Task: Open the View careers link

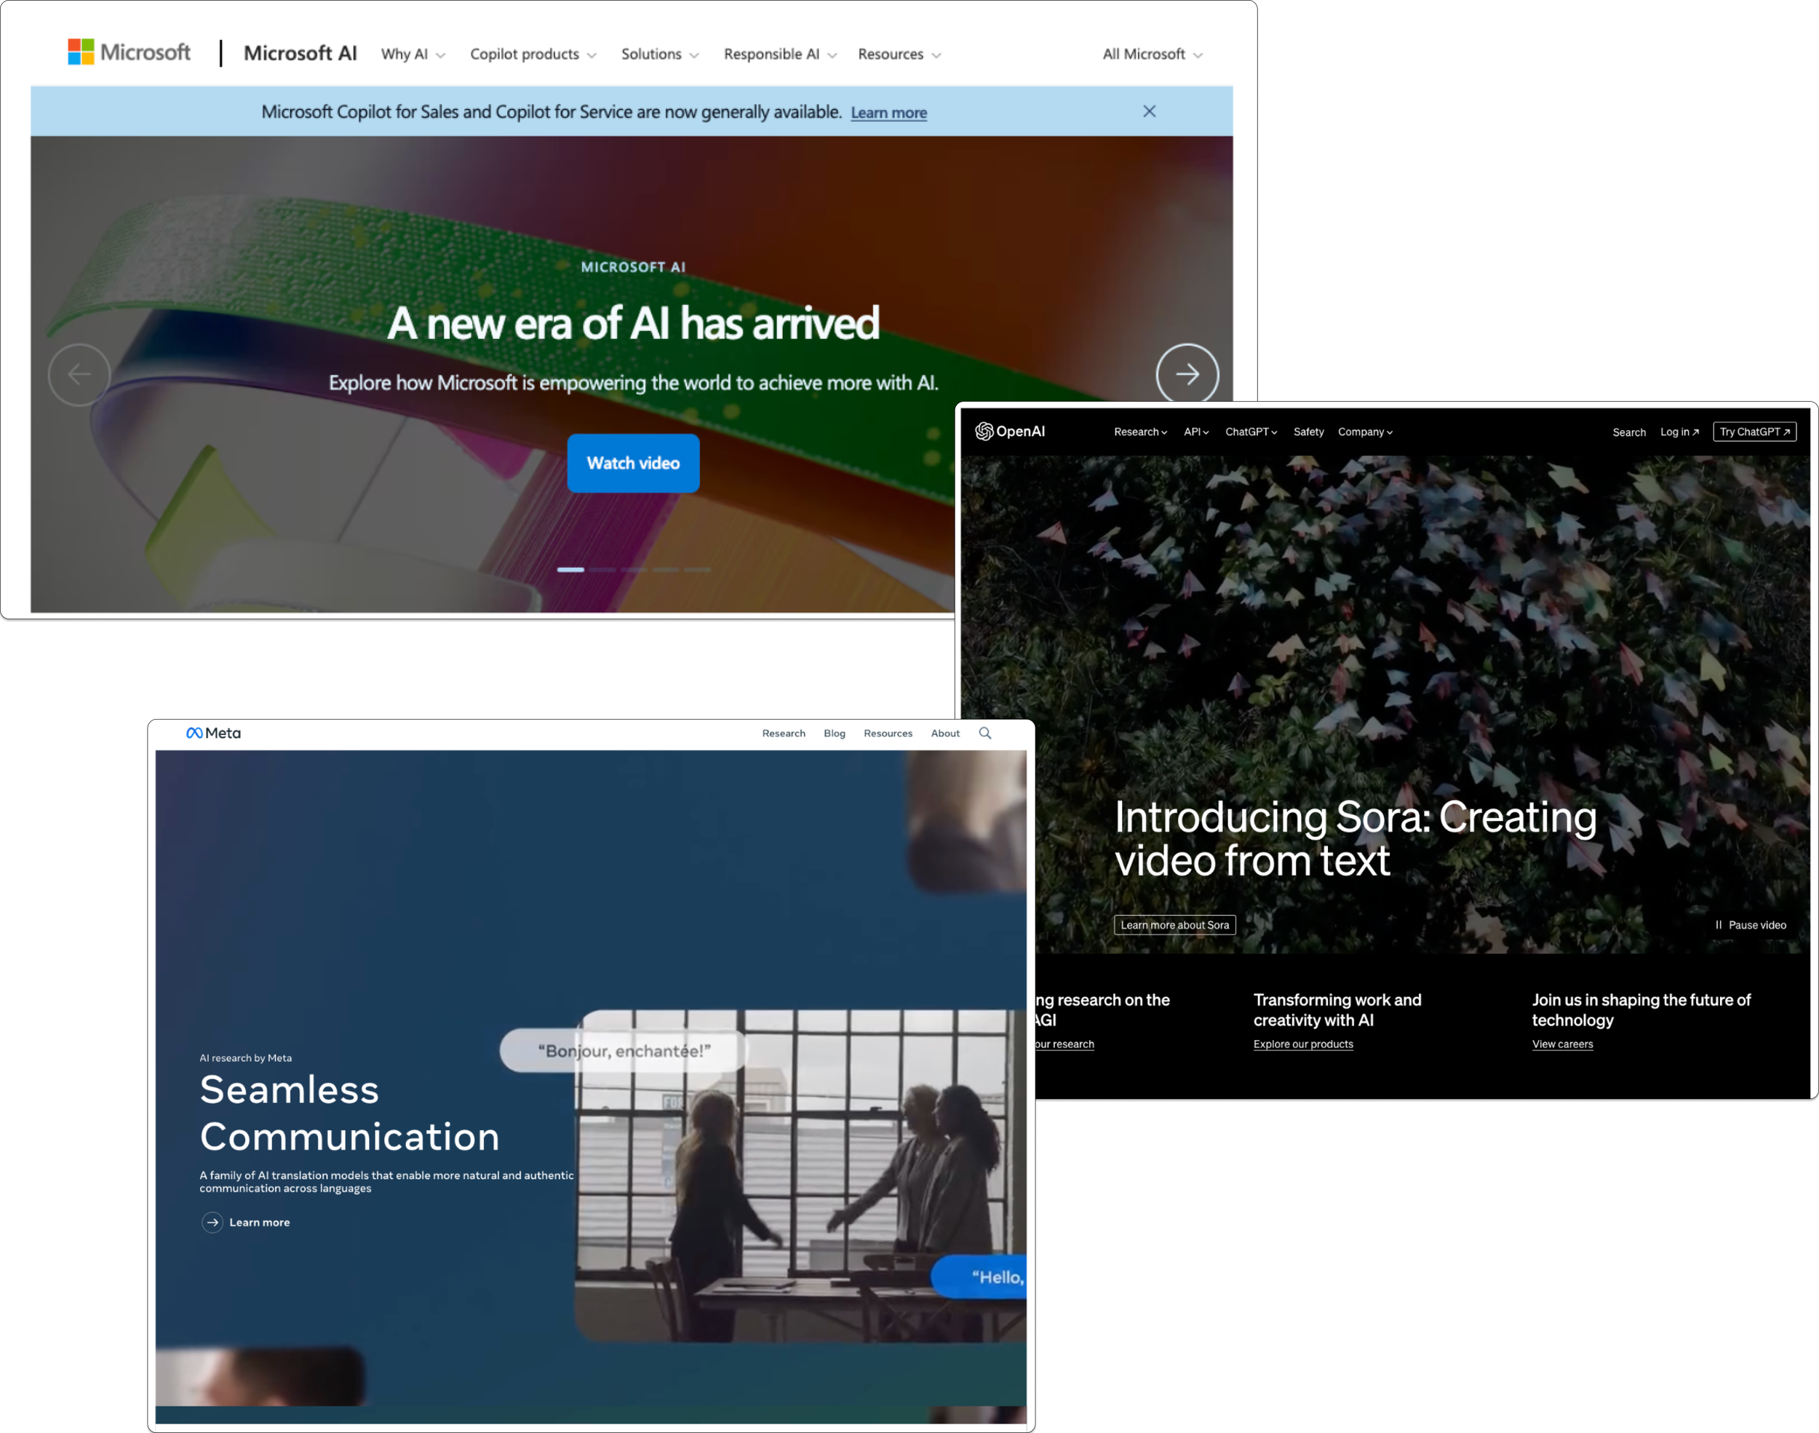Action: coord(1561,1044)
